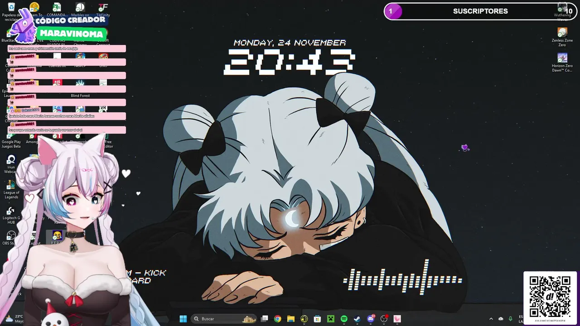Open the Microsoft Store taskbar icon

click(317, 319)
